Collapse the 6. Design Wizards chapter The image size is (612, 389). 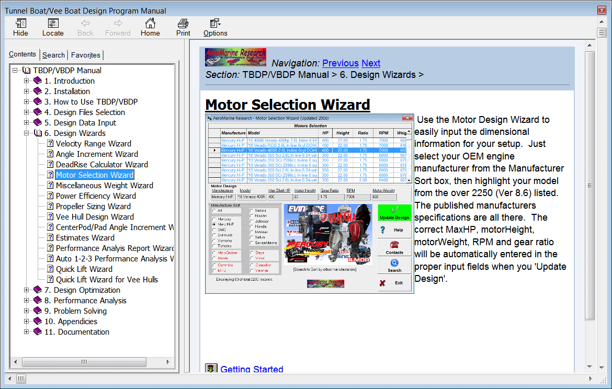click(x=27, y=133)
